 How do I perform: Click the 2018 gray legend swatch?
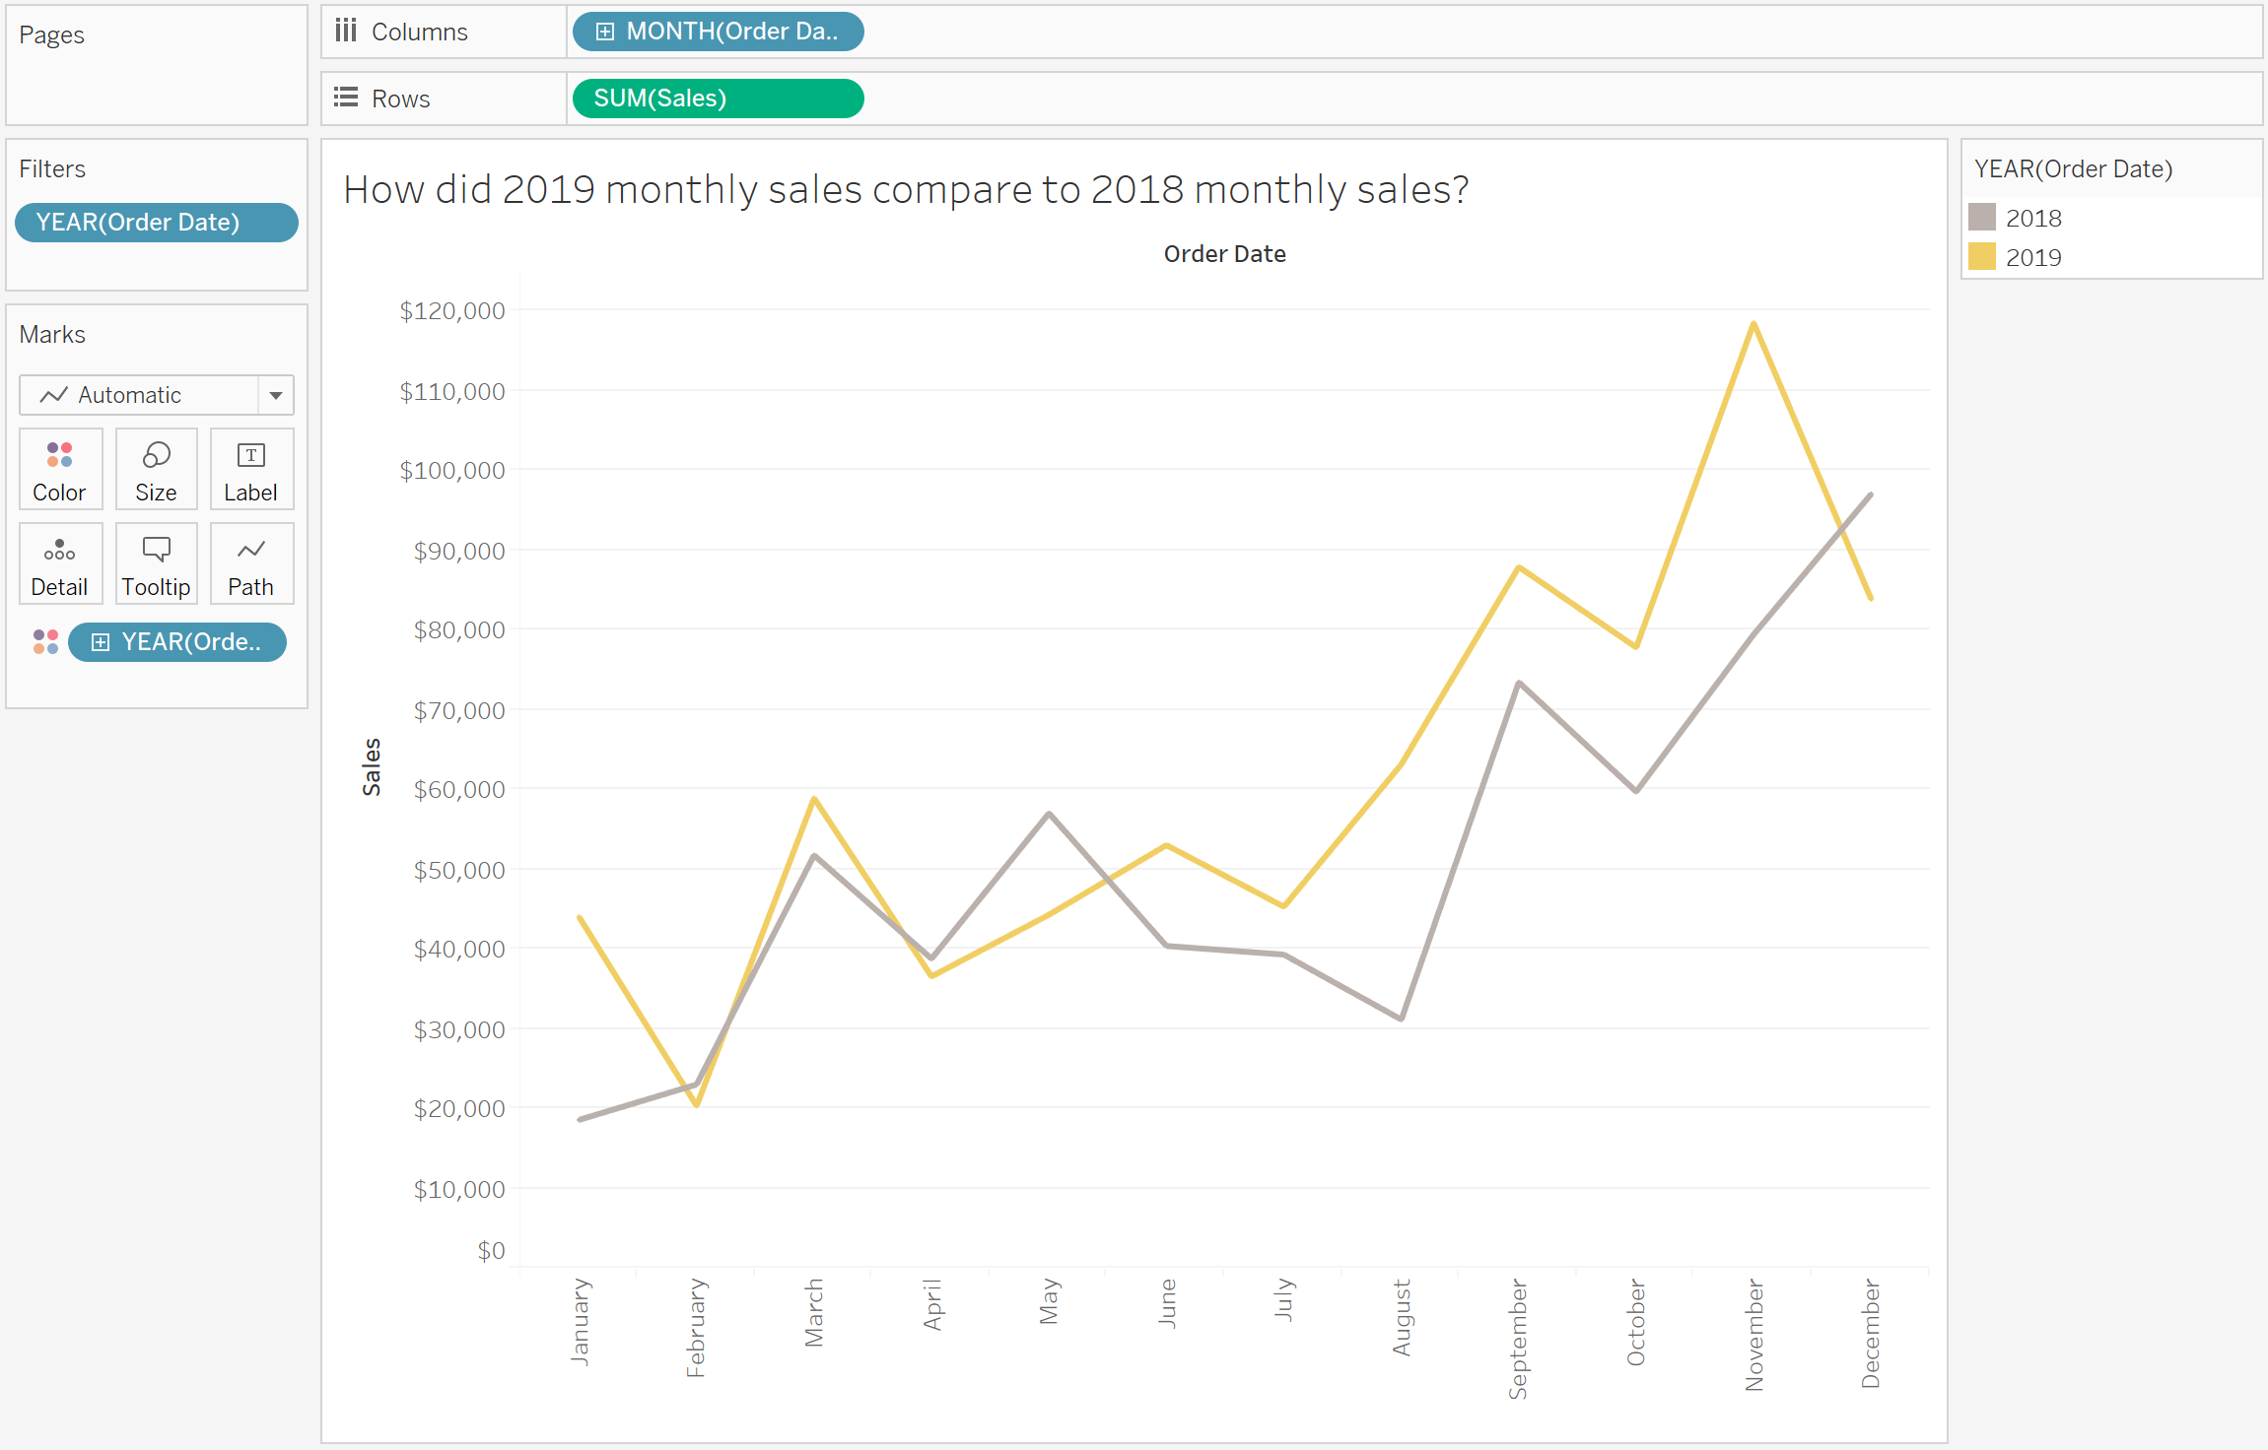pos(1981,218)
